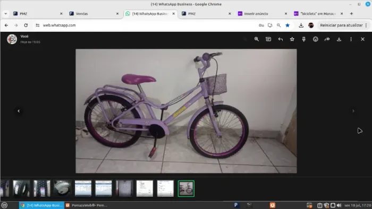Toggle the blue bookmark star
This screenshot has width=372, height=209.
288,25
